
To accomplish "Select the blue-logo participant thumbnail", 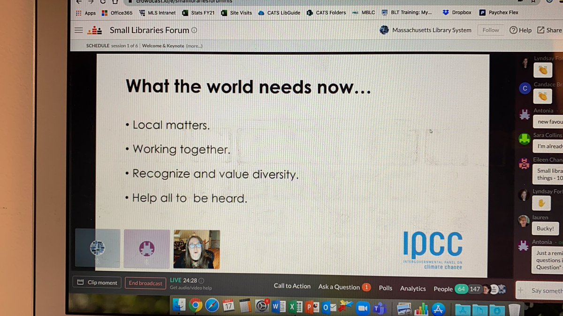I will coord(98,249).
